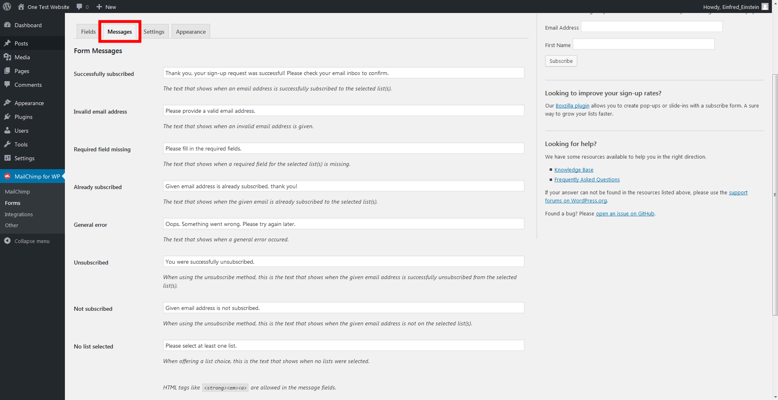Click the page vertical scrollbar thumb
Image resolution: width=778 pixels, height=400 pixels.
(775, 195)
